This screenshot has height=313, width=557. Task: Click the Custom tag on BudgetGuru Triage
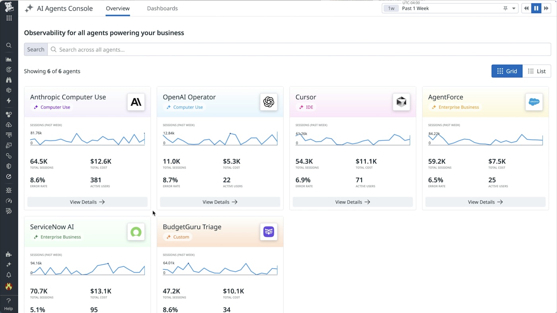pyautogui.click(x=177, y=237)
